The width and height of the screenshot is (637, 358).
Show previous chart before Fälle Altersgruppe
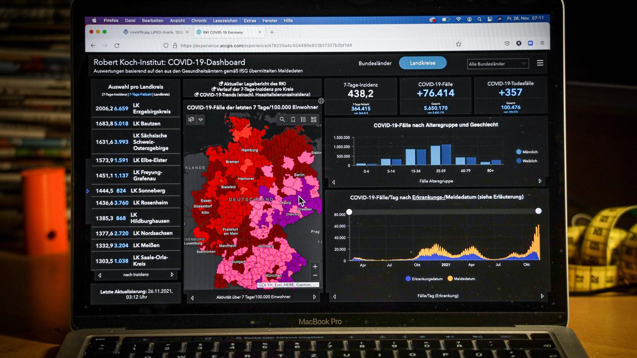tap(333, 182)
